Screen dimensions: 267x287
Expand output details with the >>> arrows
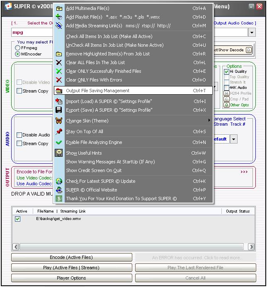point(244,172)
